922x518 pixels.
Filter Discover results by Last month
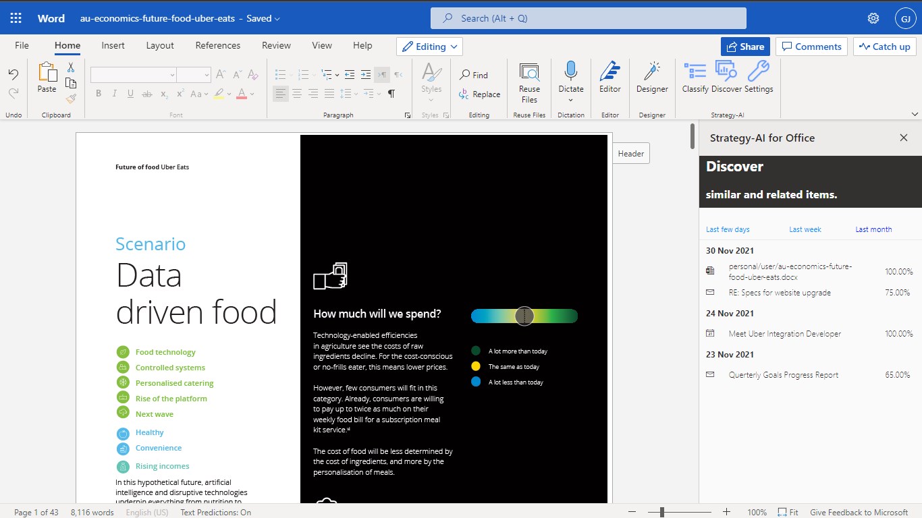pos(873,229)
